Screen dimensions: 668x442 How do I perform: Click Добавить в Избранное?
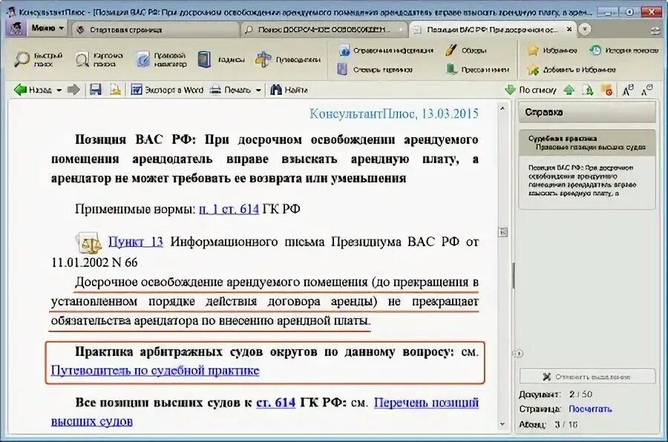pos(572,70)
